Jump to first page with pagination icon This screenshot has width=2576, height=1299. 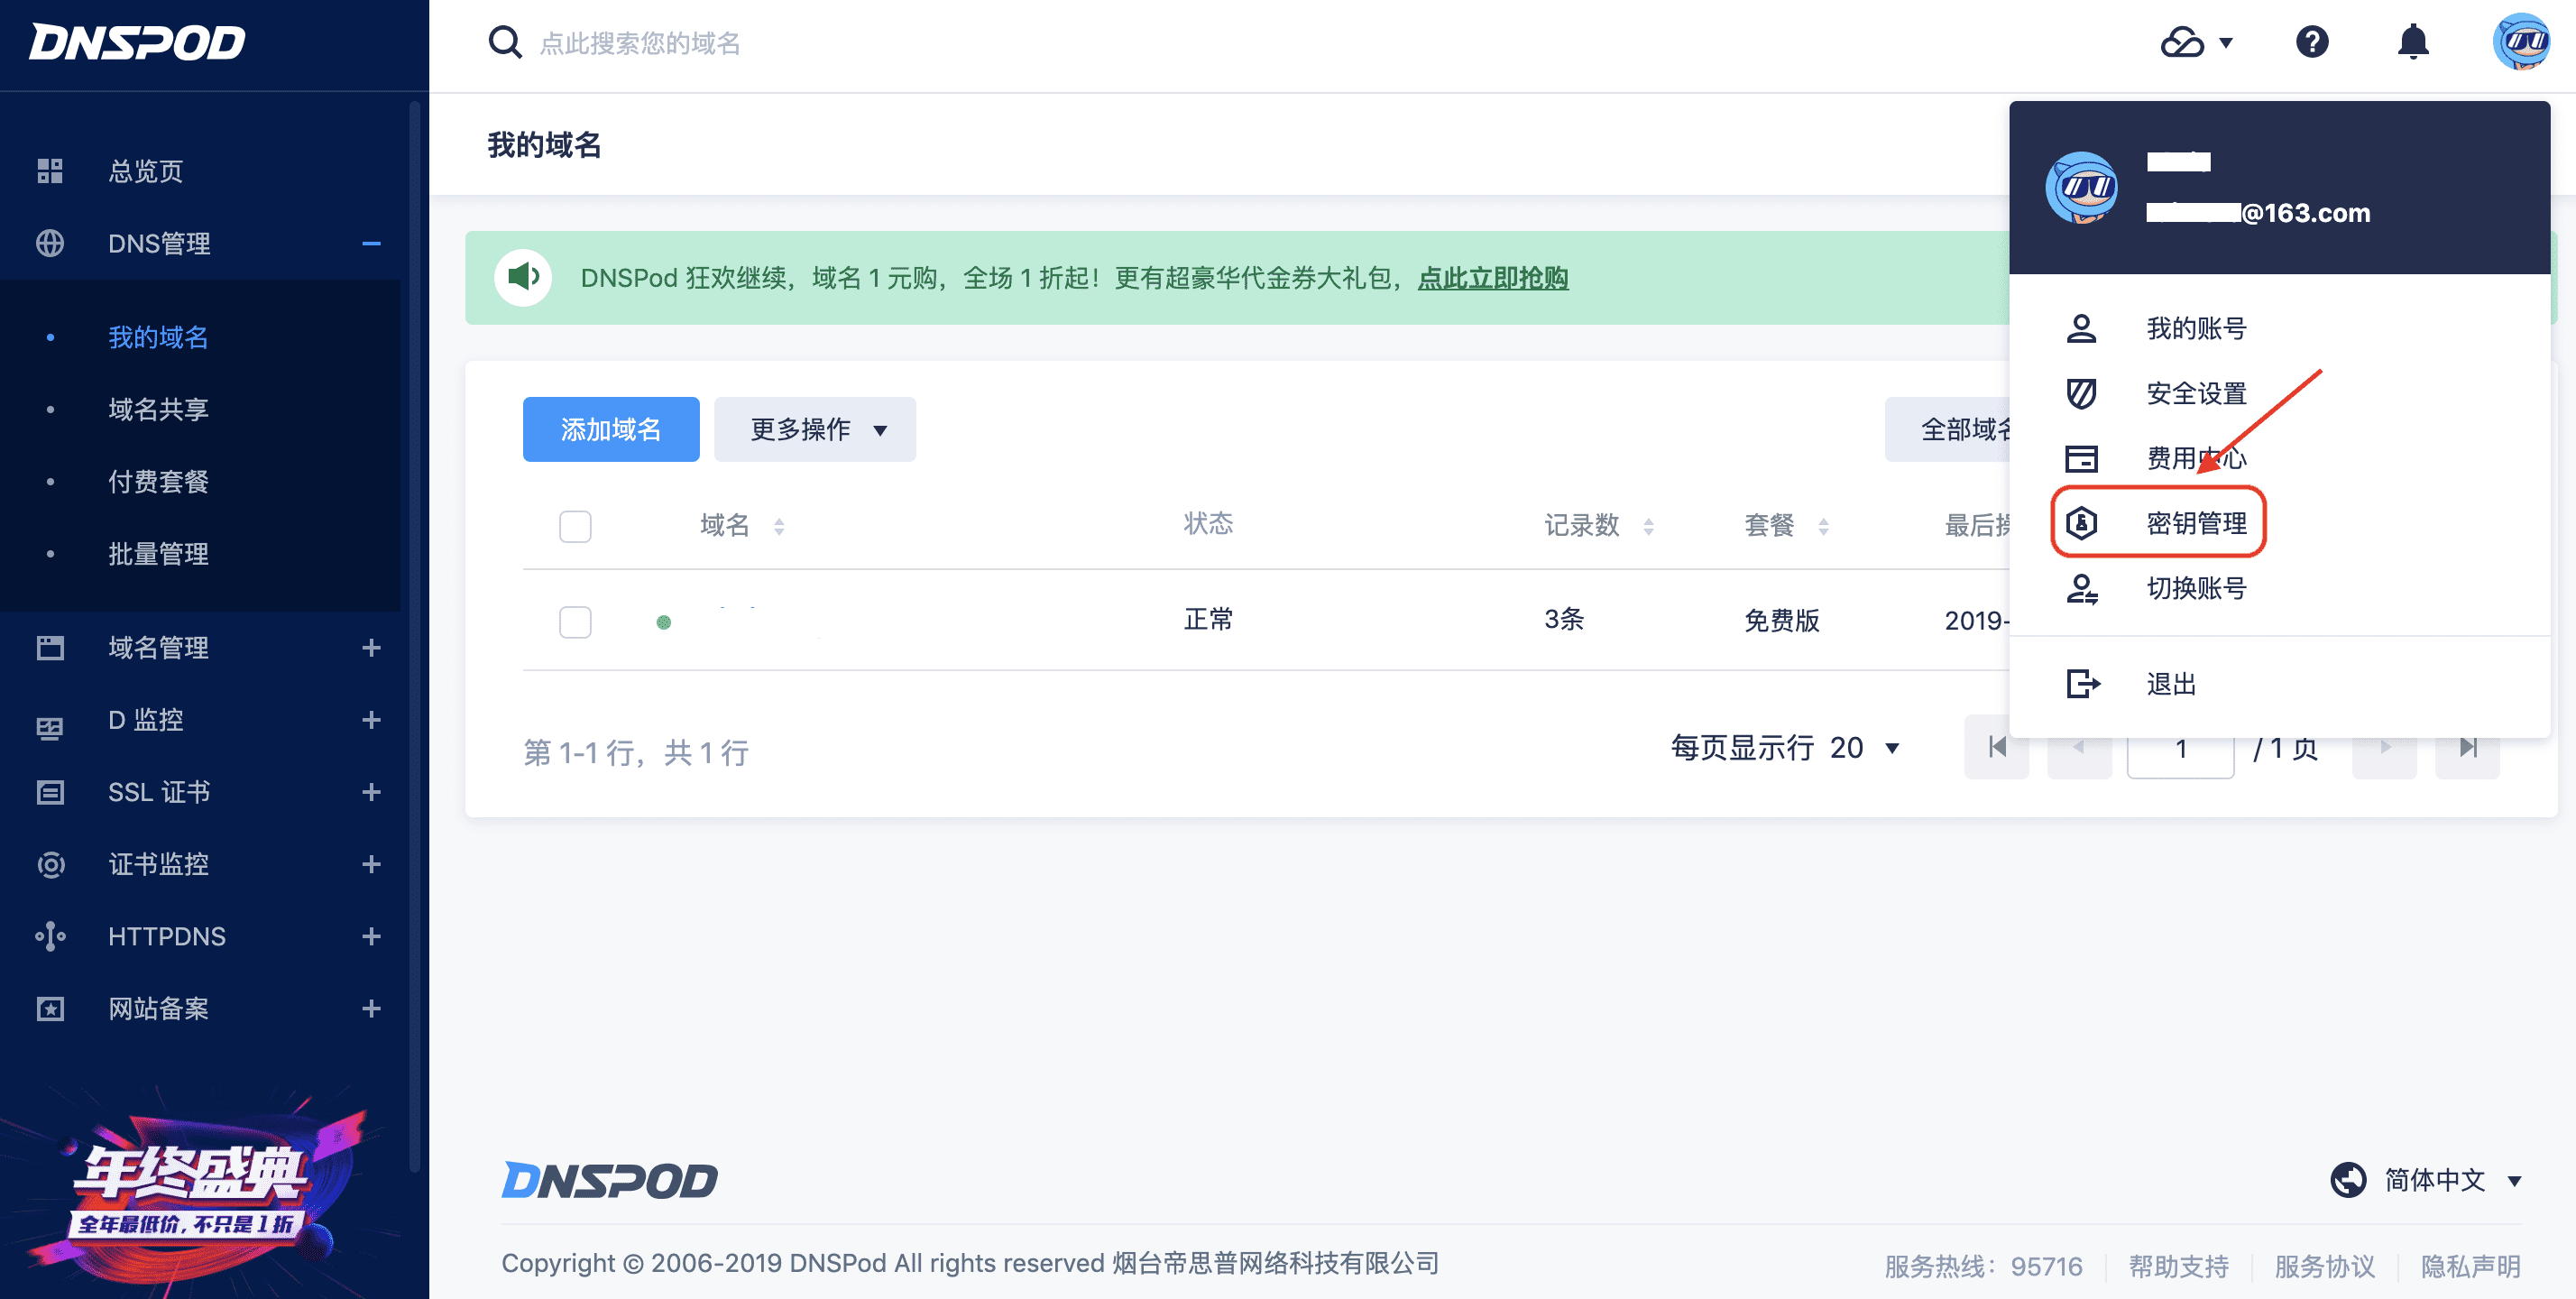tap(1997, 747)
